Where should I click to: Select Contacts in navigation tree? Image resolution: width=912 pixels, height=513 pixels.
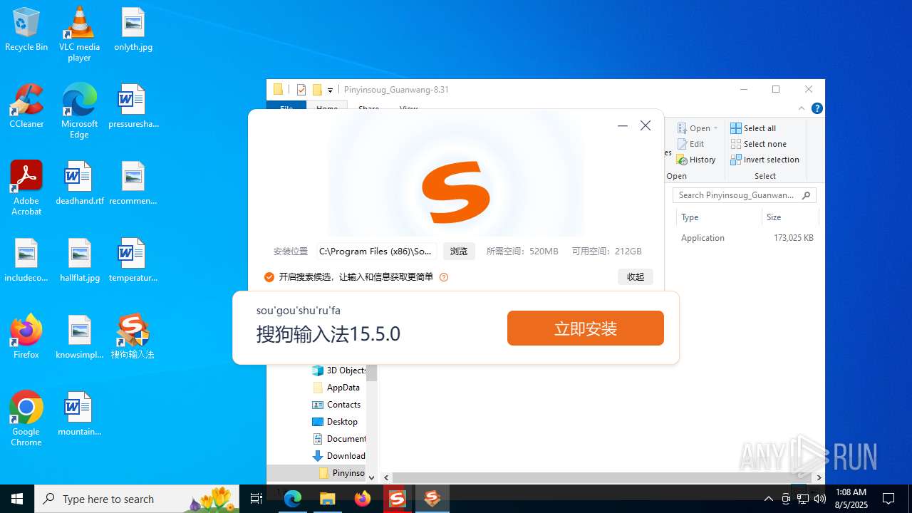[337, 405]
